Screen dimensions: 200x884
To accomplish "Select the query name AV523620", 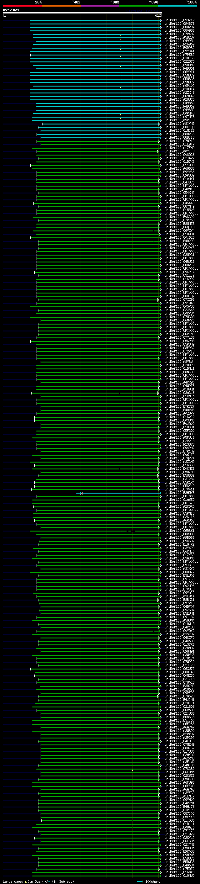I will pyautogui.click(x=12, y=10).
